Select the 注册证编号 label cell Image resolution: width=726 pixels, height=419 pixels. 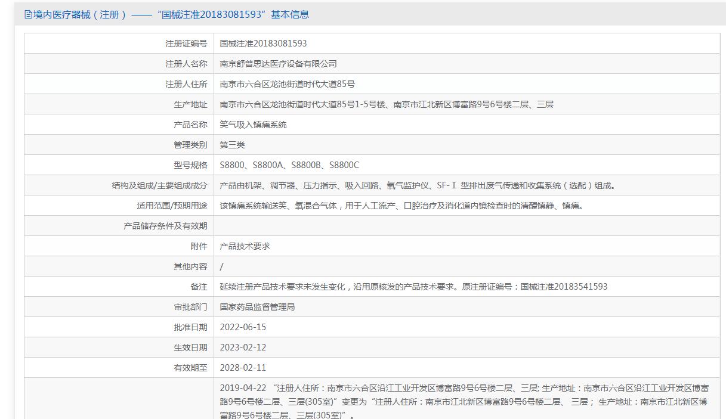pyautogui.click(x=186, y=44)
